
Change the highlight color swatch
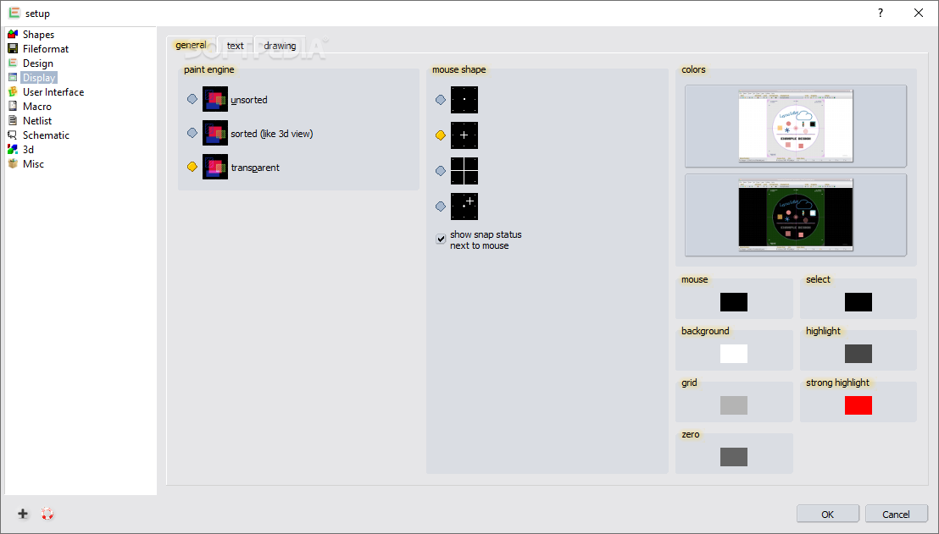[858, 354]
